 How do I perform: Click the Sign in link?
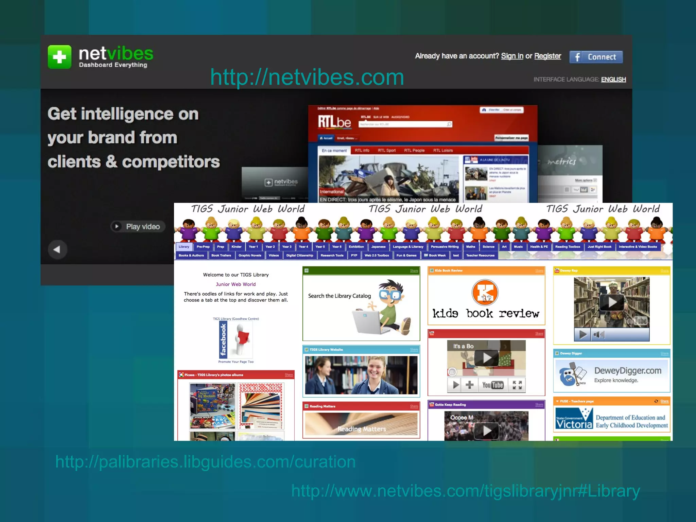coord(512,56)
